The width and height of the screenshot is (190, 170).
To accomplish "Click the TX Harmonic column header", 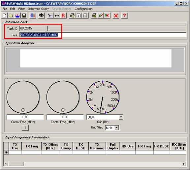I will (x=97, y=146).
